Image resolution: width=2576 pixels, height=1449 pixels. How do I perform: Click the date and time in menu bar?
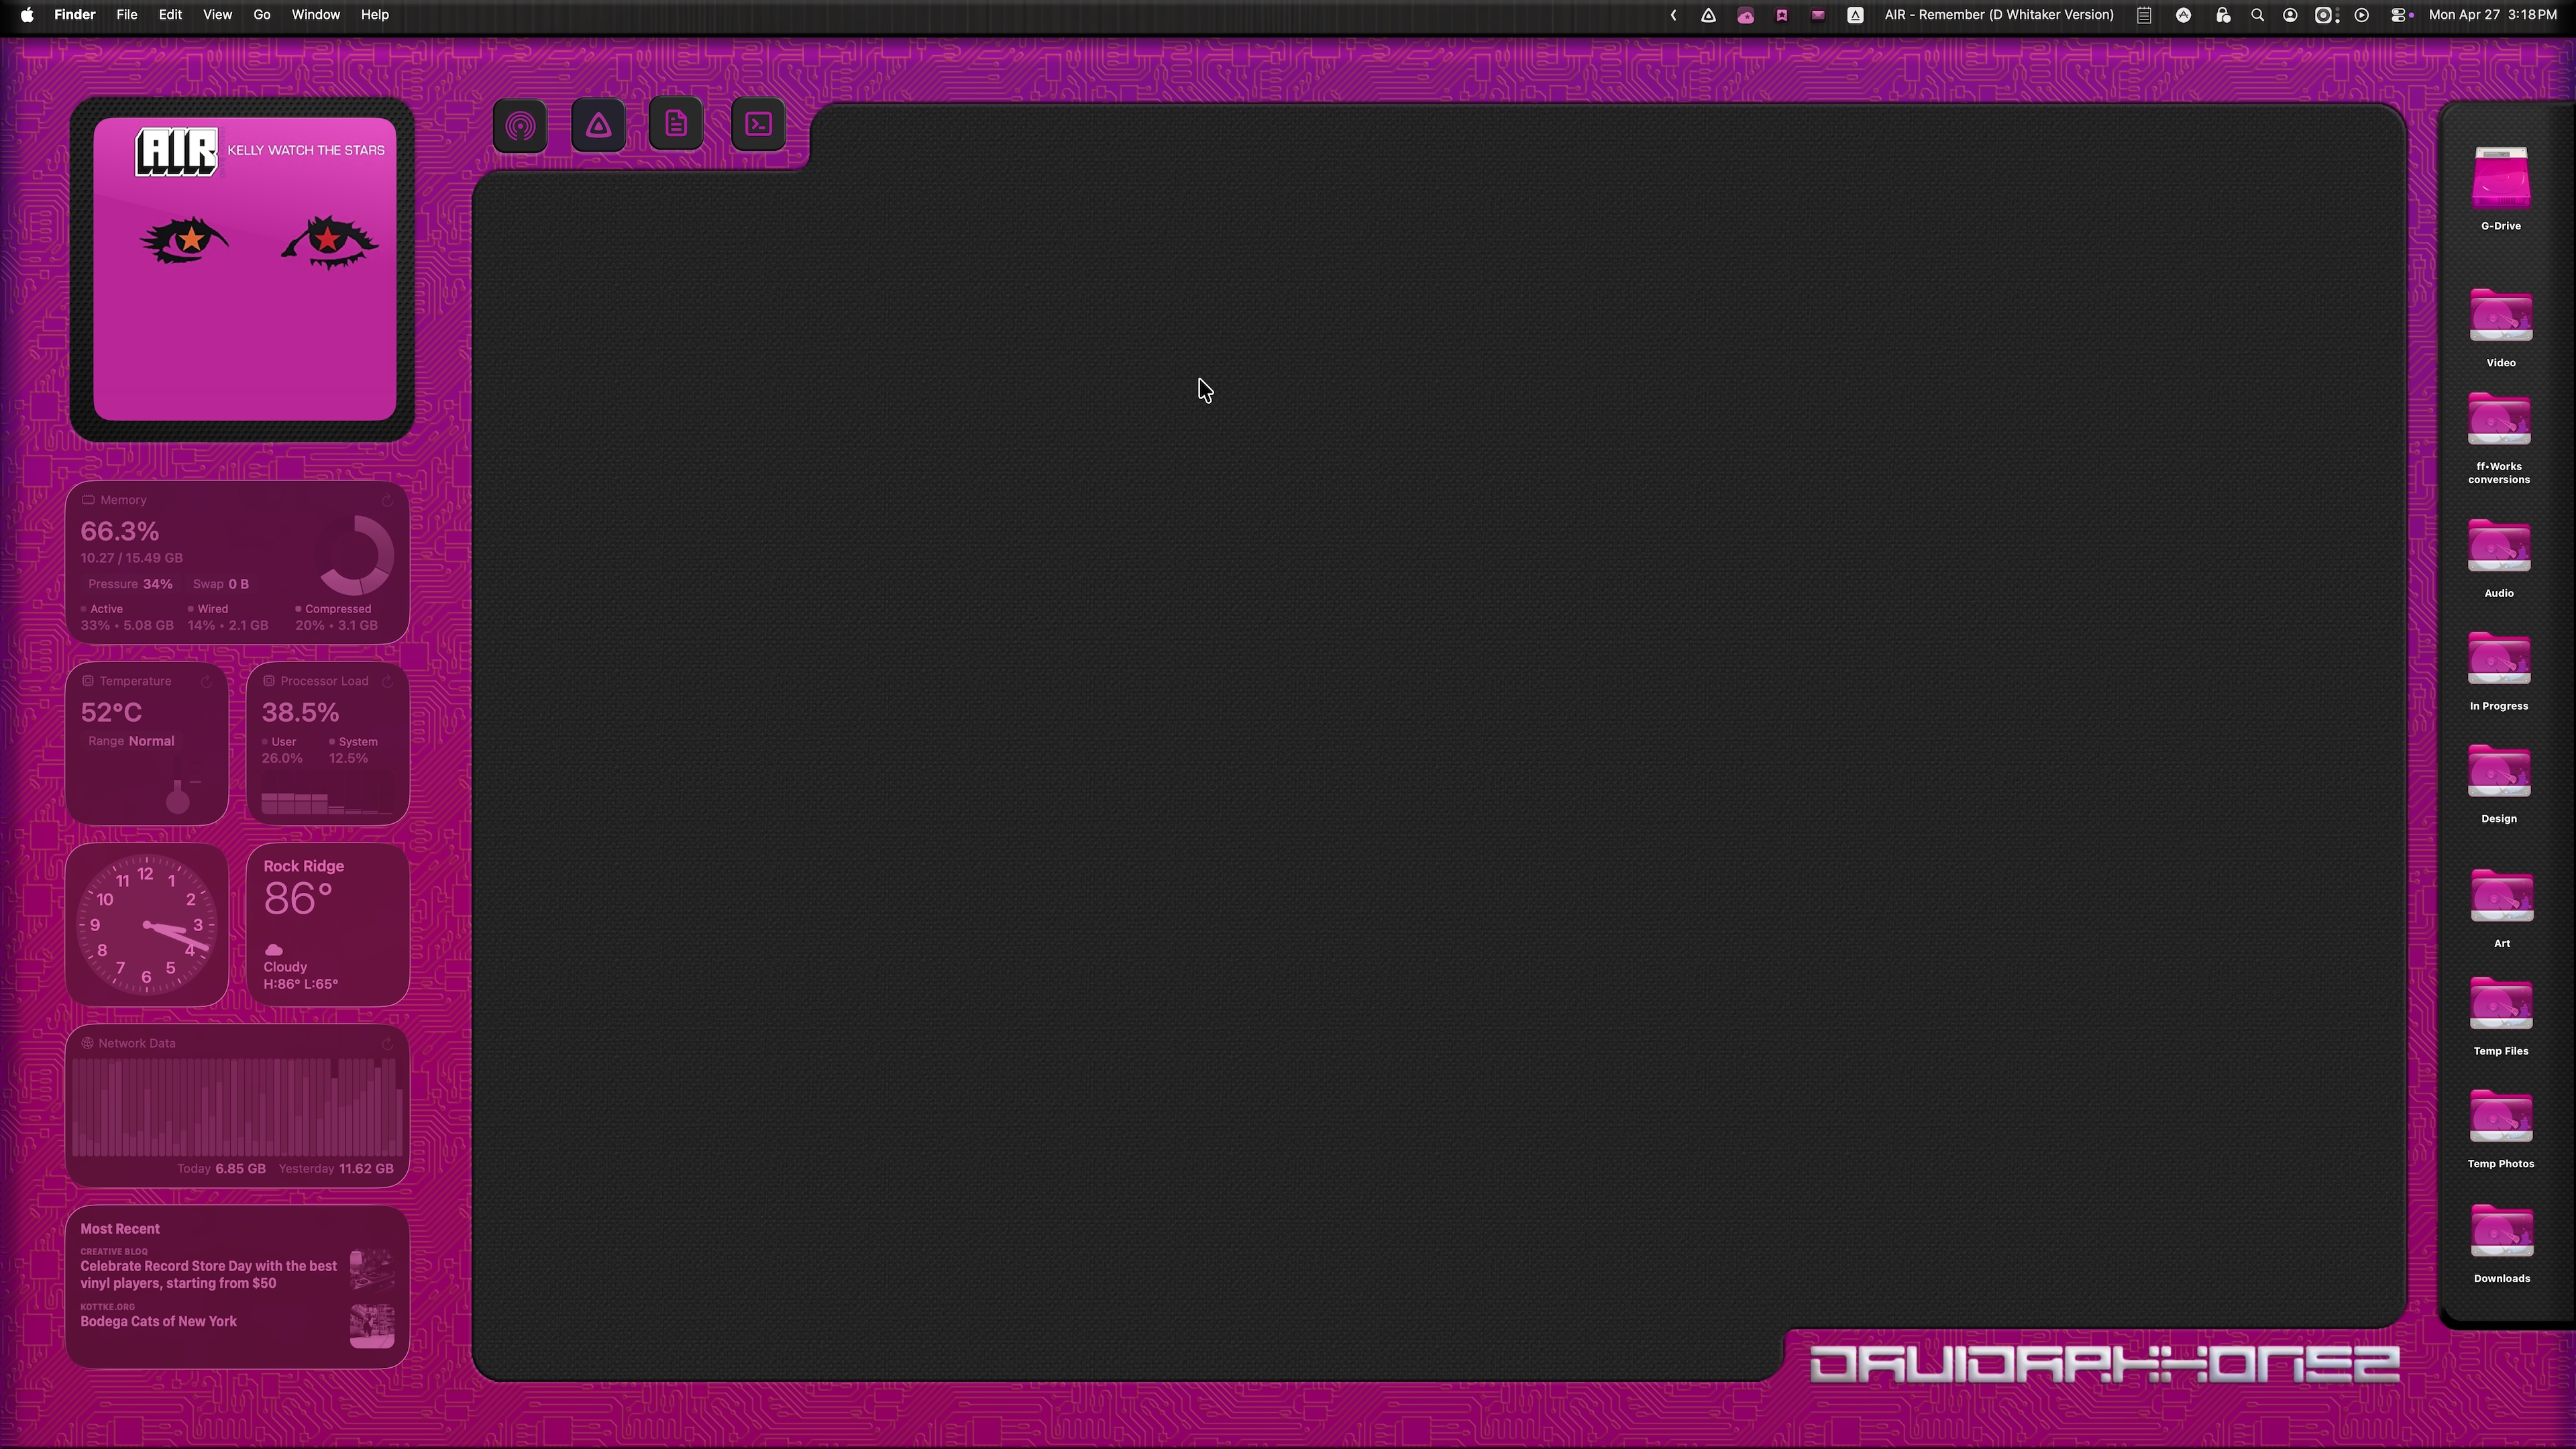(x=2493, y=15)
